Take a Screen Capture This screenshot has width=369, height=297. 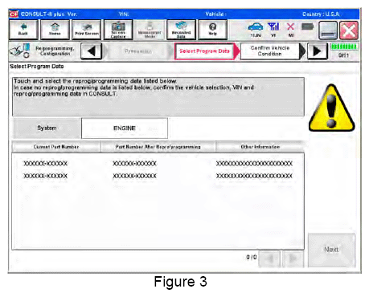click(x=118, y=30)
